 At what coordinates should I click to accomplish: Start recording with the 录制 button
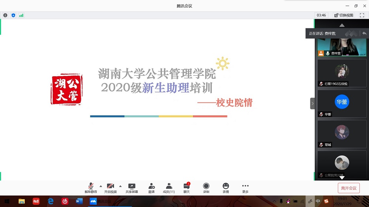206,188
